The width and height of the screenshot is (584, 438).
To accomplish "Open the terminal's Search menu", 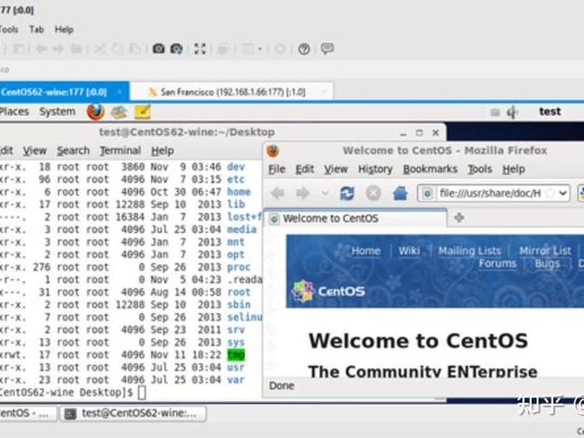I will tap(73, 151).
